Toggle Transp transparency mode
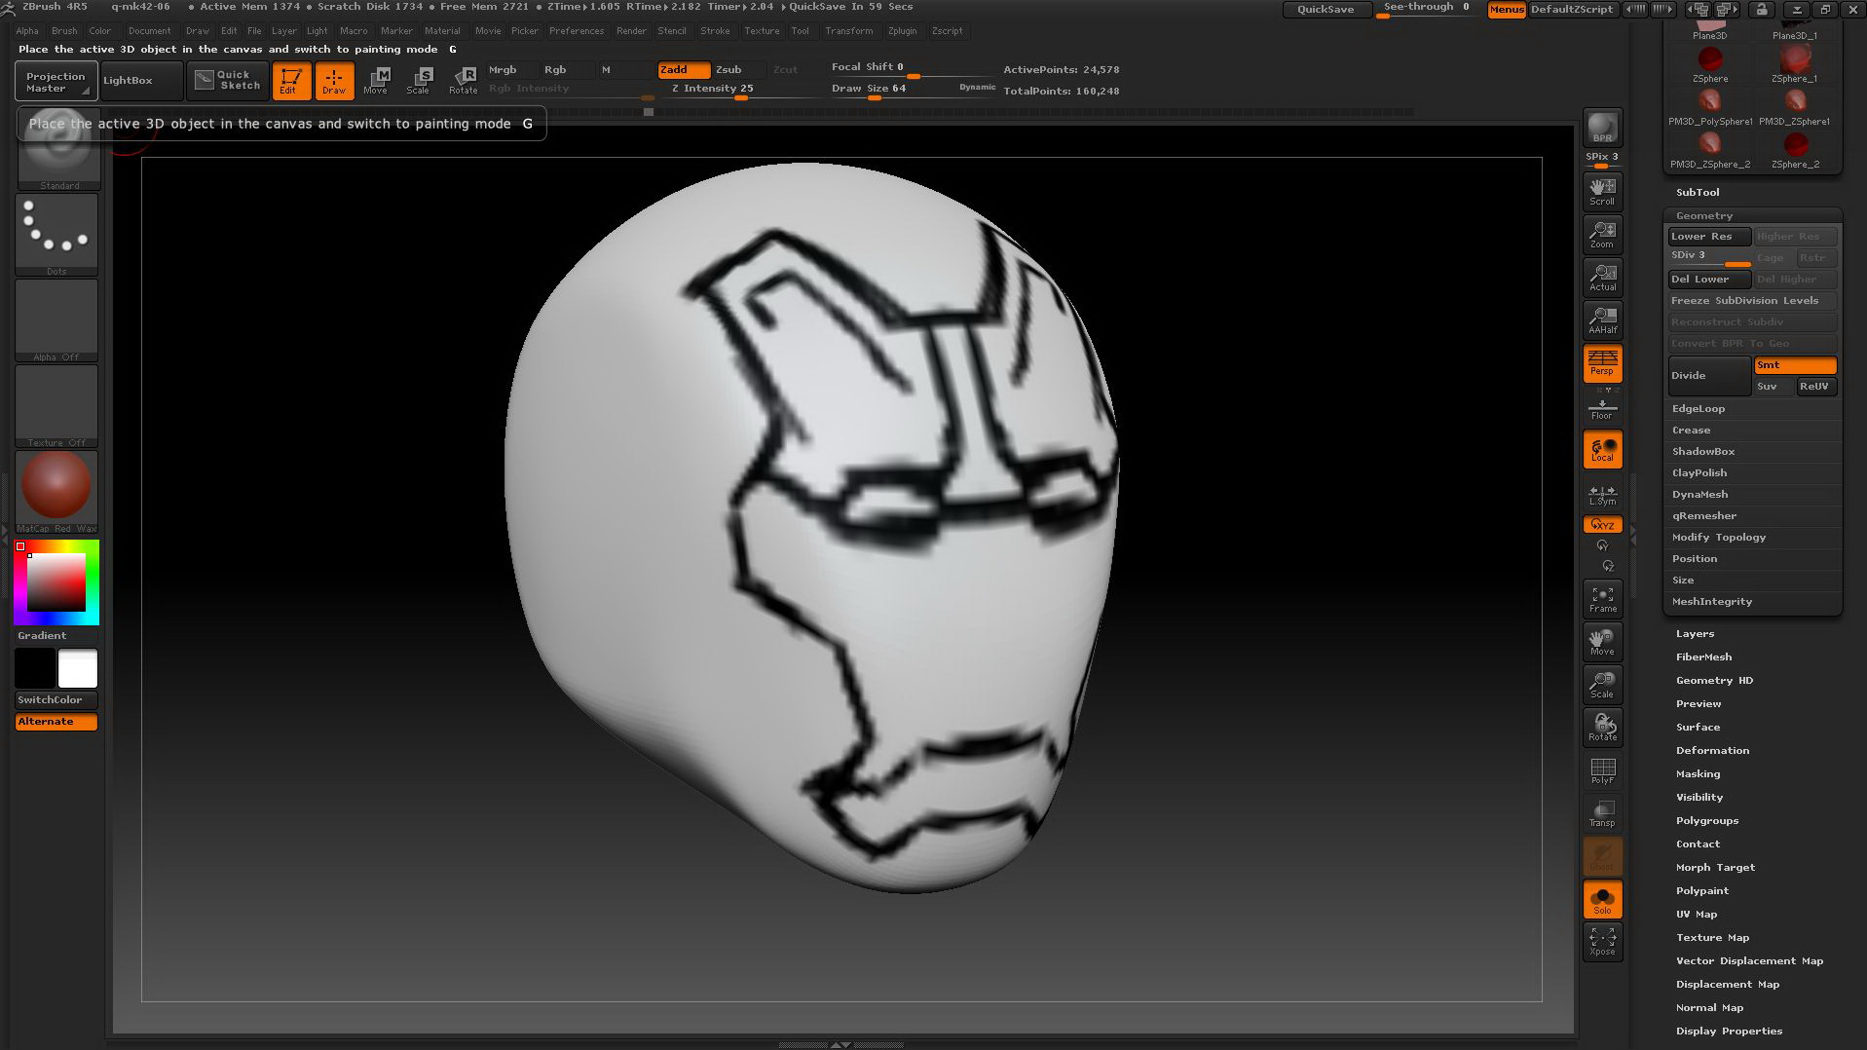 click(x=1602, y=813)
